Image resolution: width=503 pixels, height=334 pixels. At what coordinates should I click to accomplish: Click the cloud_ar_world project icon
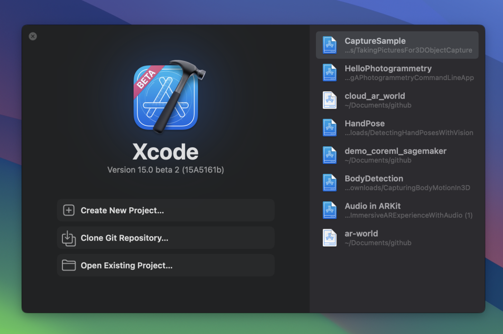(328, 100)
